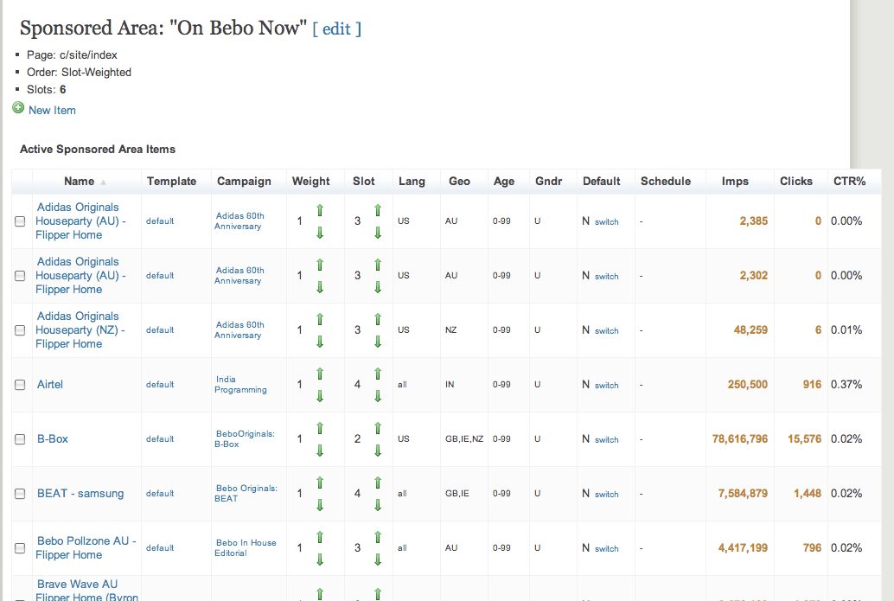The height and width of the screenshot is (601, 894).
Task: Increase weight for Bebo Pollzone AU
Action: [320, 537]
